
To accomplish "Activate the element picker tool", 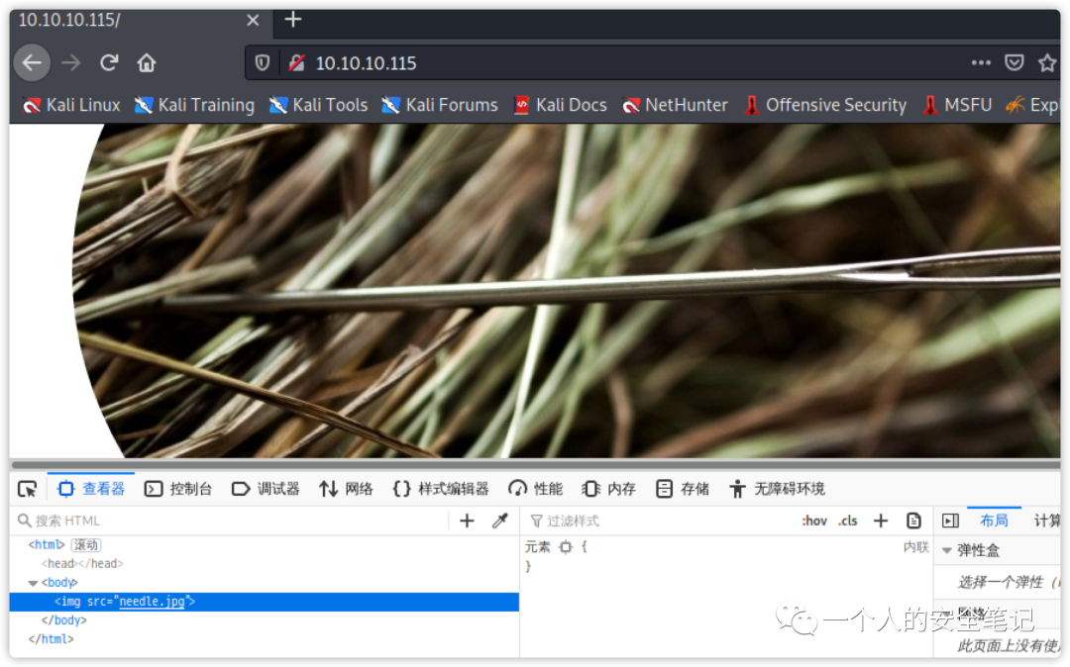I will coord(28,489).
